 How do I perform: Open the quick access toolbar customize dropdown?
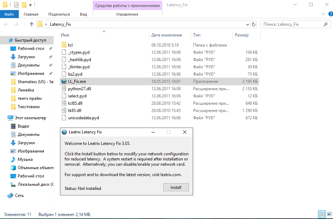click(30, 5)
